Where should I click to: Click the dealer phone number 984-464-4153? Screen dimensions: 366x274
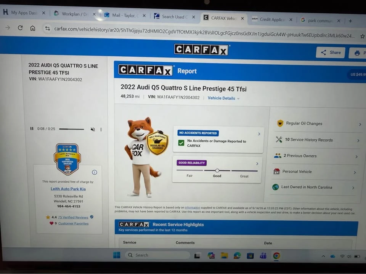click(x=69, y=206)
